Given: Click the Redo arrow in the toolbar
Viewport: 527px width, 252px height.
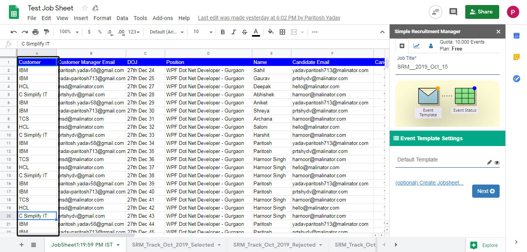Looking at the screenshot, I should click(x=25, y=32).
